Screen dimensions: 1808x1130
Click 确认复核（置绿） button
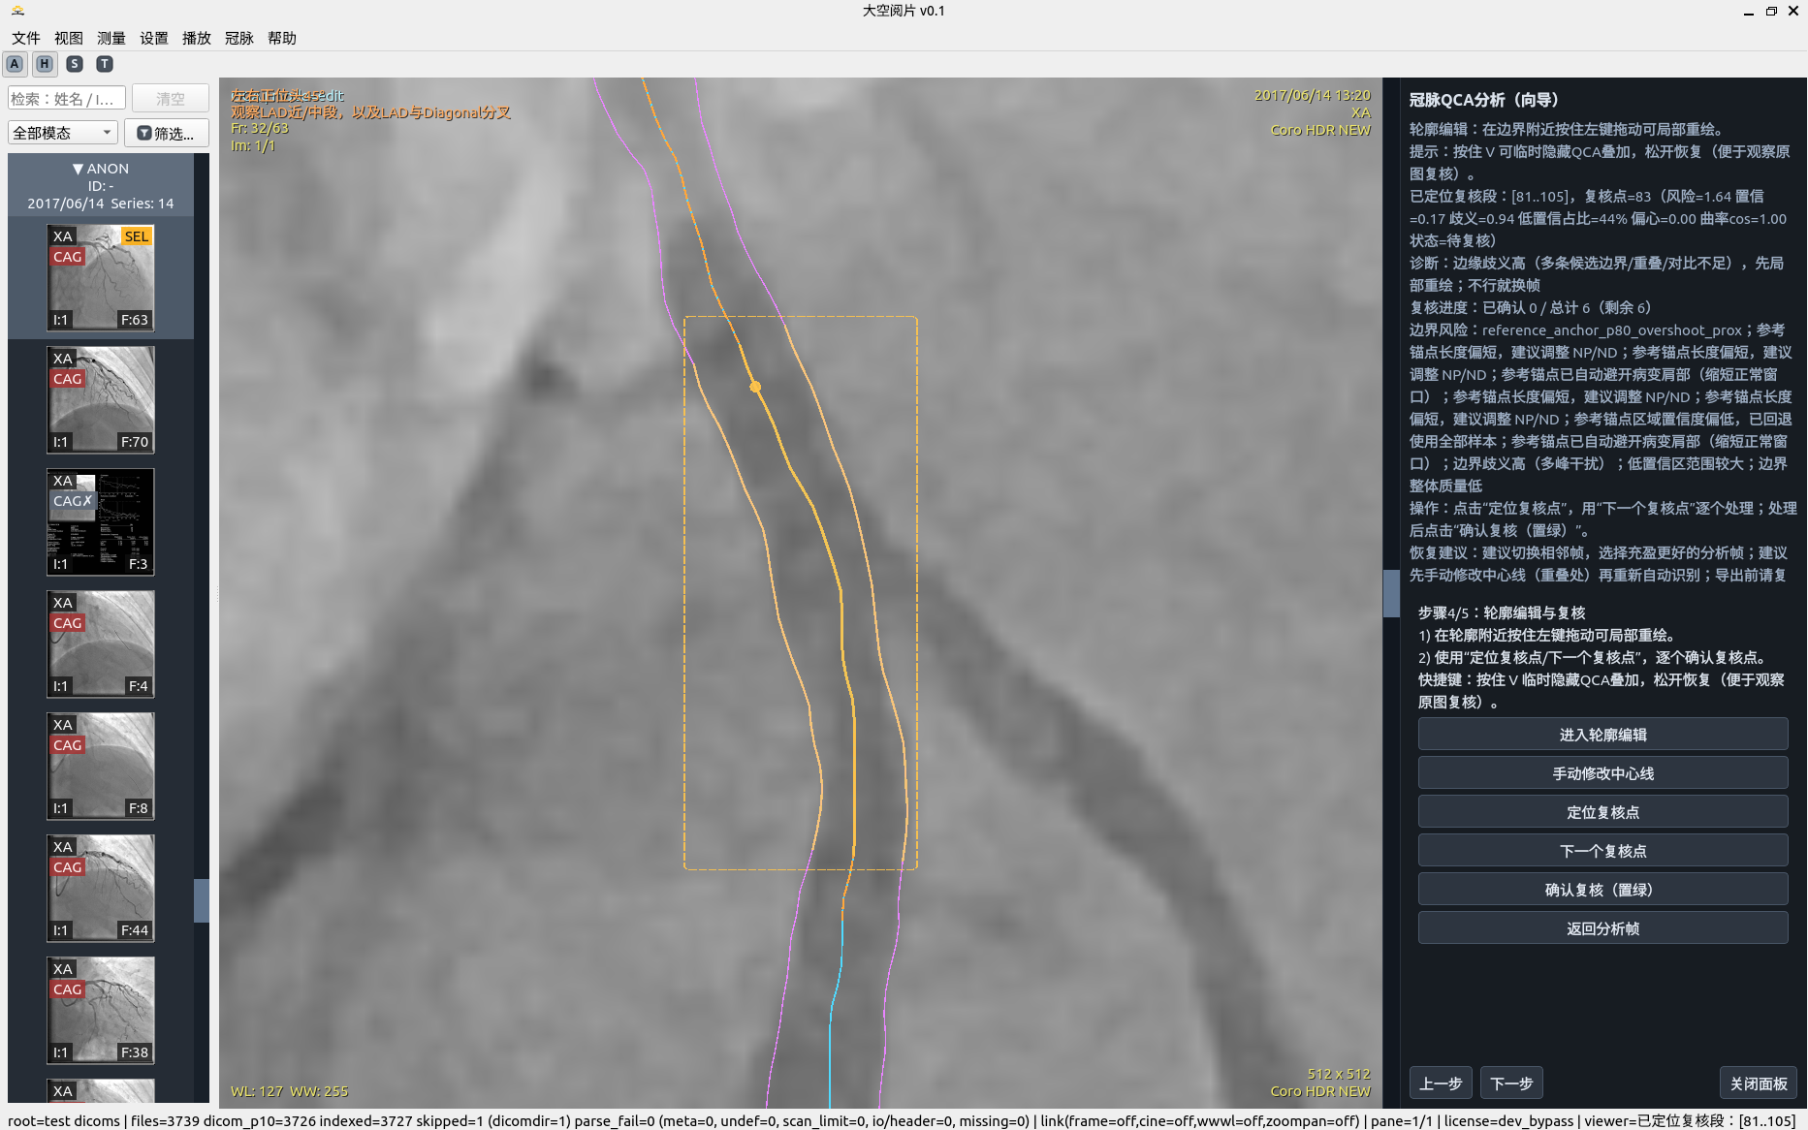click(1602, 890)
